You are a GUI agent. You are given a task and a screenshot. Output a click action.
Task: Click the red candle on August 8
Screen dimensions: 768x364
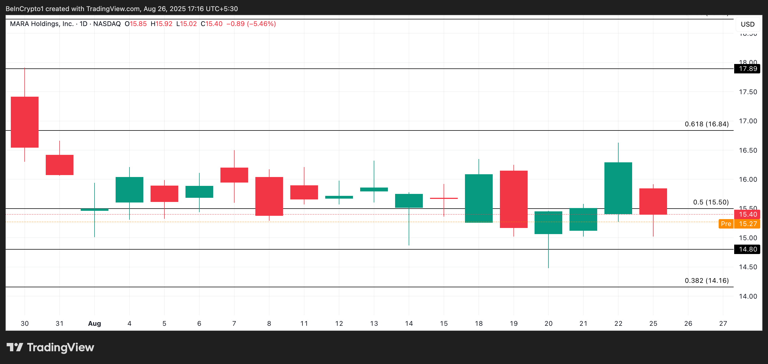(269, 196)
